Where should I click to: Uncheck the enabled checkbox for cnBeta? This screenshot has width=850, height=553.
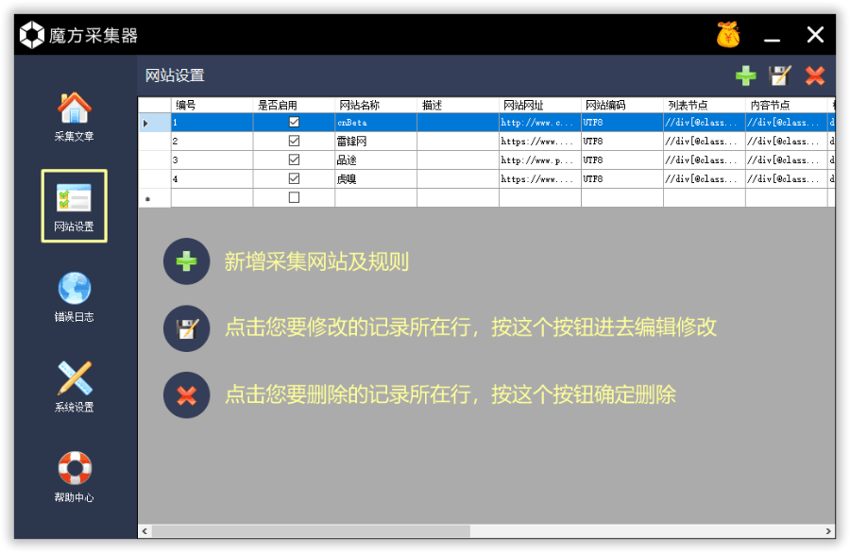(294, 123)
